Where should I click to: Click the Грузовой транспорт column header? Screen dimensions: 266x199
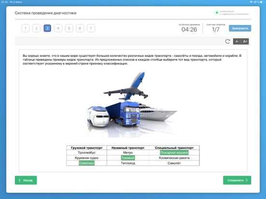87,148
